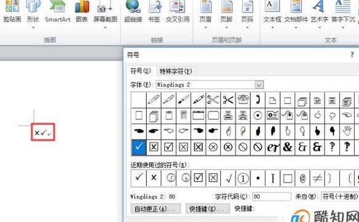Select crossed box symbol next to checkmark

tap(154, 148)
